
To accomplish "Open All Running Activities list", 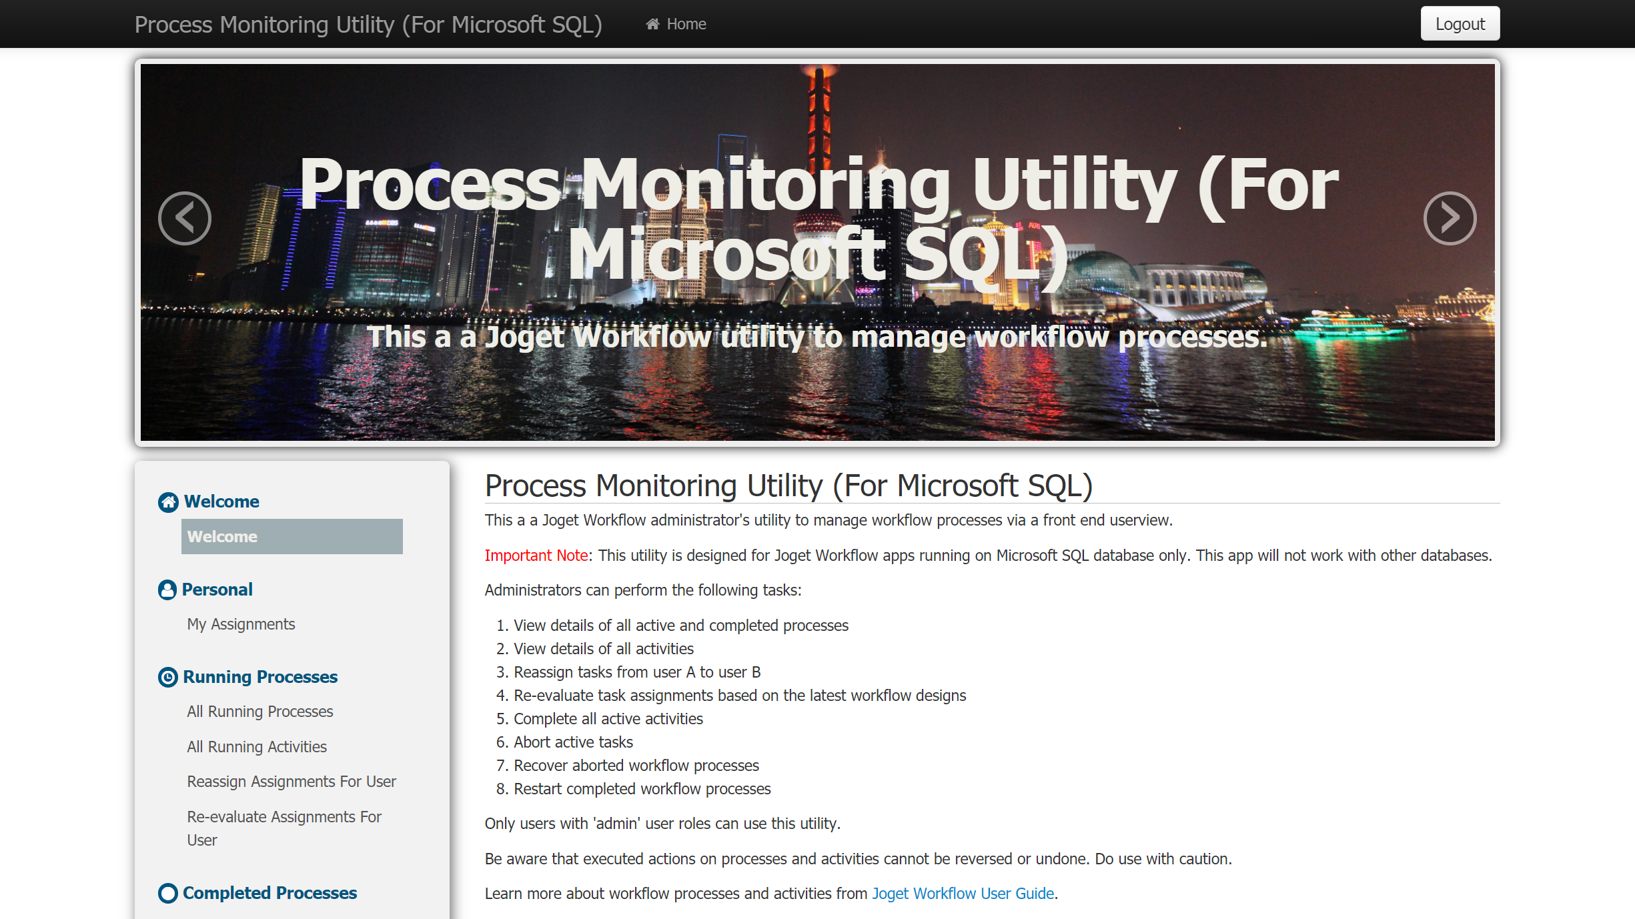I will point(257,747).
